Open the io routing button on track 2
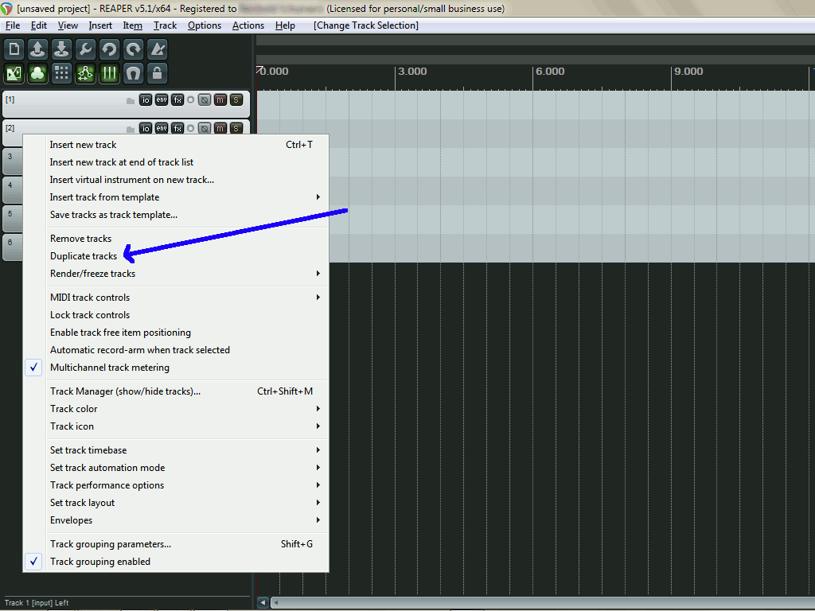 [x=146, y=128]
